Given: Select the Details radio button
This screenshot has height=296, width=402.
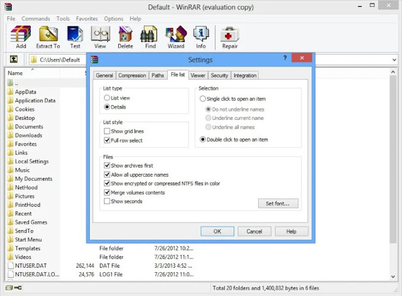Looking at the screenshot, I should coord(107,107).
